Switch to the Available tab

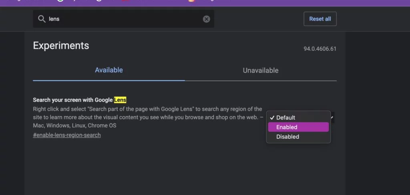click(109, 70)
